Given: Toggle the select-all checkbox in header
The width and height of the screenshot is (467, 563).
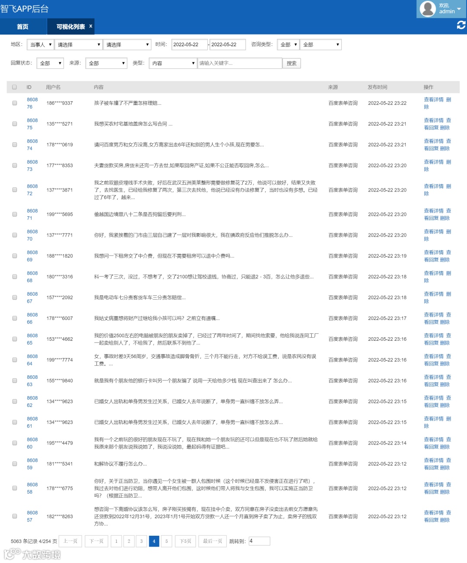Looking at the screenshot, I should point(15,87).
